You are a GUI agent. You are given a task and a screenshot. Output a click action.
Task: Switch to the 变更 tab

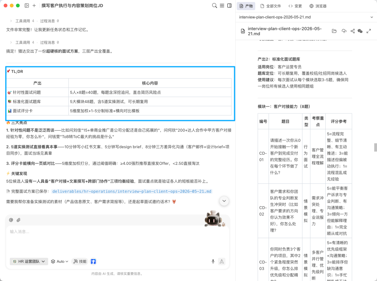[295, 6]
